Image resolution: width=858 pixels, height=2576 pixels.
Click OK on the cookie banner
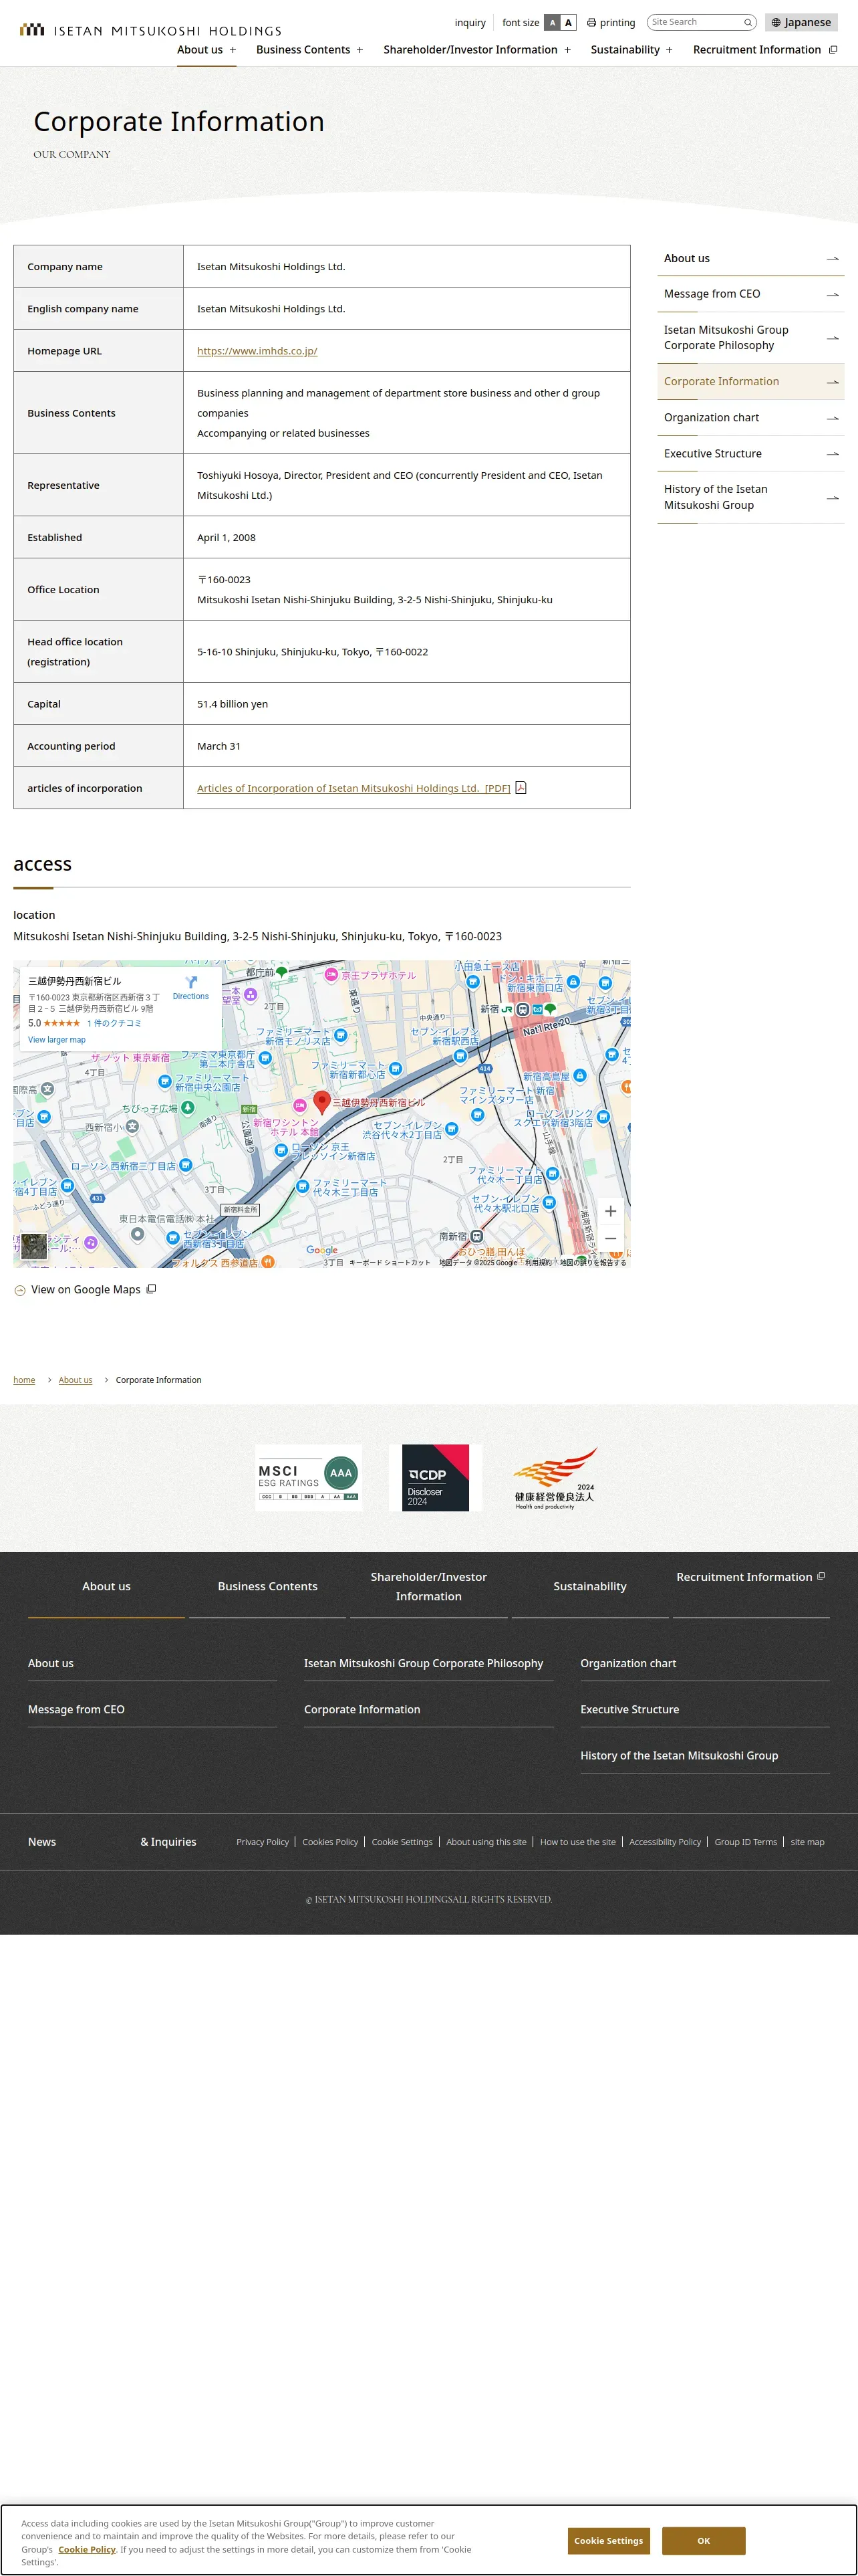pyautogui.click(x=703, y=2540)
